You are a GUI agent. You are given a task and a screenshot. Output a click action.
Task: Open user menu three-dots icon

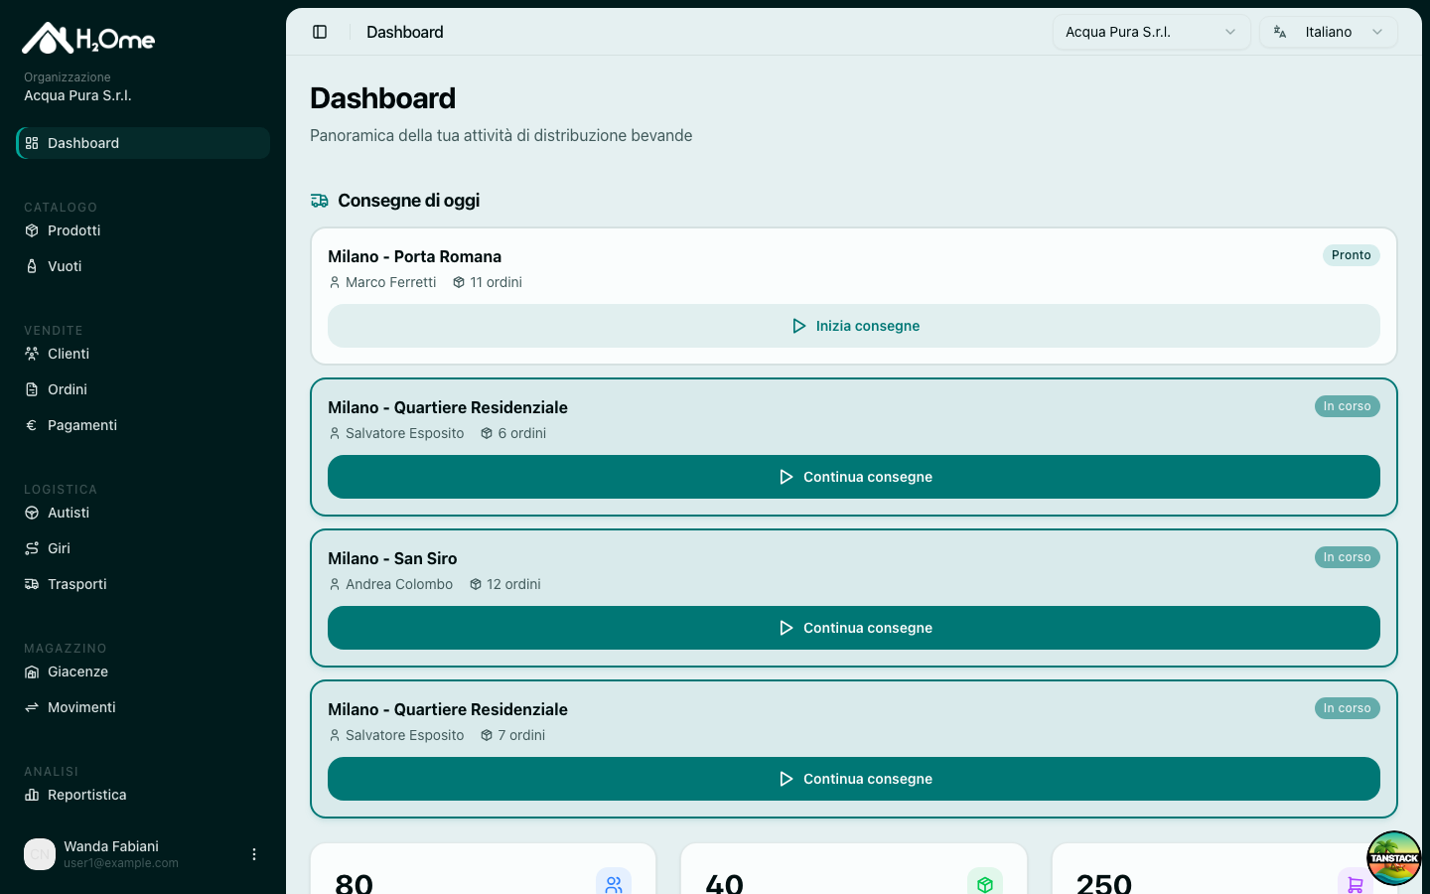coord(254,854)
